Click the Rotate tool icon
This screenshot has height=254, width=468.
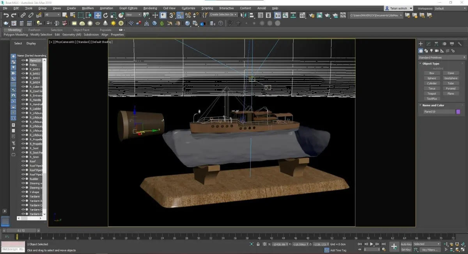(105, 15)
